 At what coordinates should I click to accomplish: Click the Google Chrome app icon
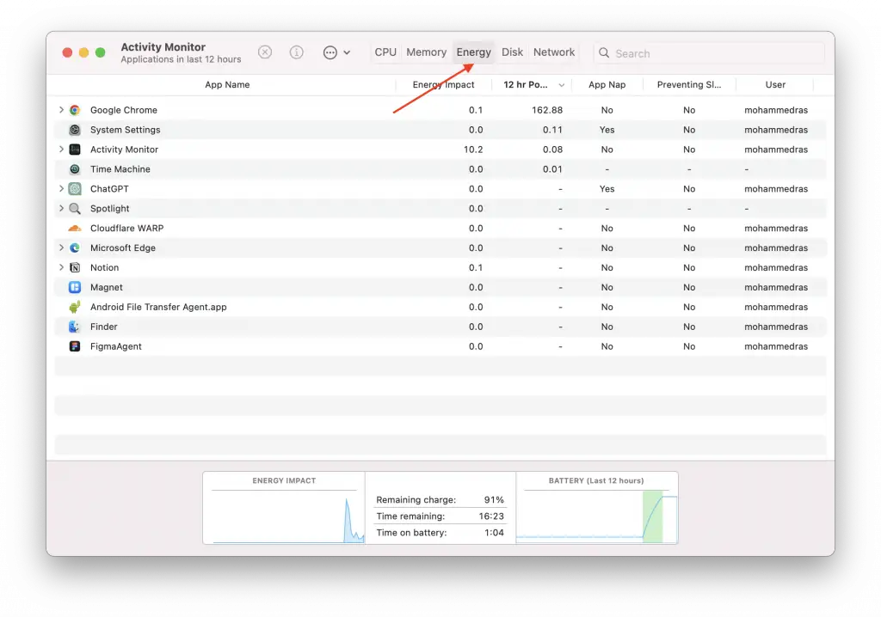75,110
